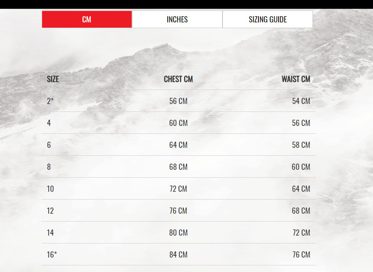Select the size 2* row label
The height and width of the screenshot is (272, 373).
50,101
